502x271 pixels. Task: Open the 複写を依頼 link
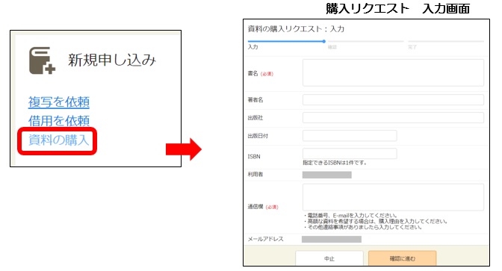coord(59,102)
